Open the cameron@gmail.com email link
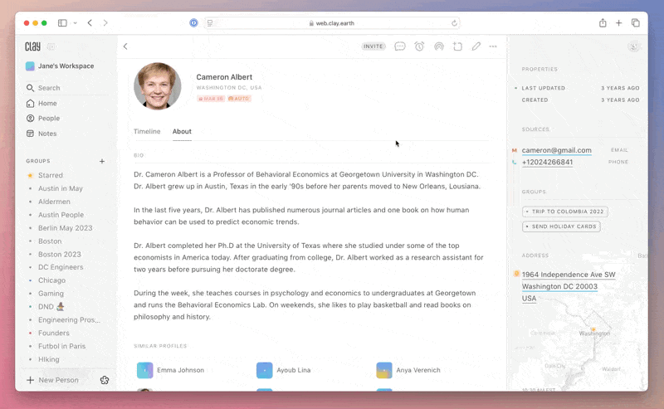Viewport: 664px width, 409px height. (556, 150)
